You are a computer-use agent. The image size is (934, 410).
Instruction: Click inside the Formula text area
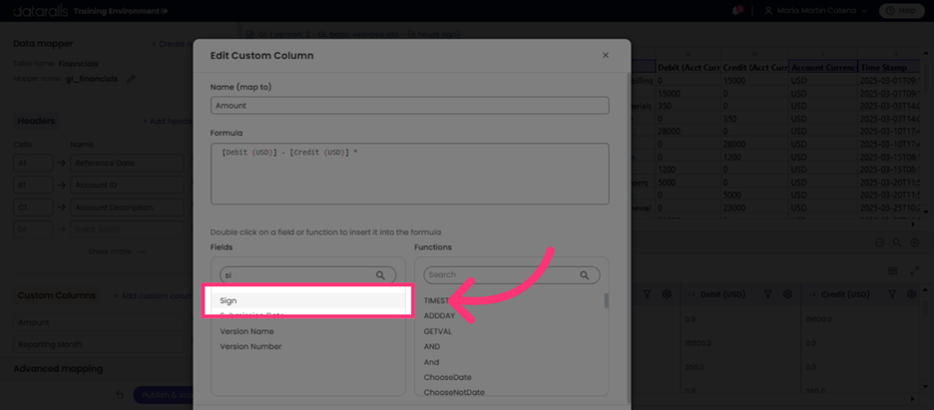click(410, 174)
